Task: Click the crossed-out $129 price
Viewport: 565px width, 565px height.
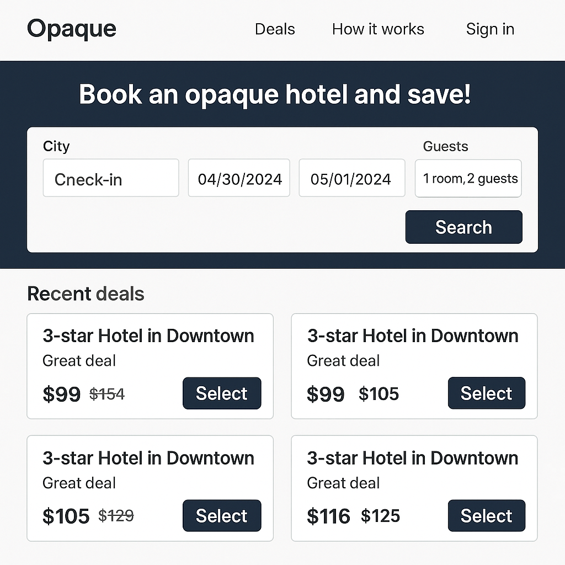Action: [x=116, y=516]
